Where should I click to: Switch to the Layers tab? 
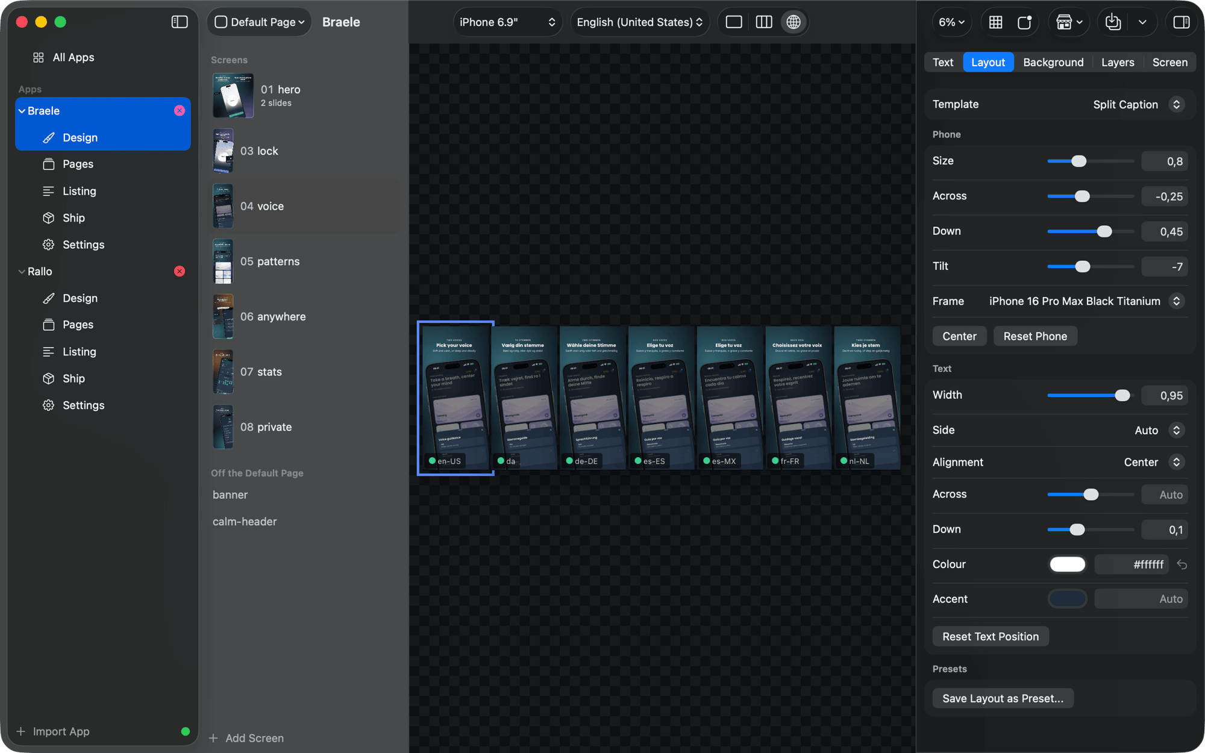click(1118, 62)
